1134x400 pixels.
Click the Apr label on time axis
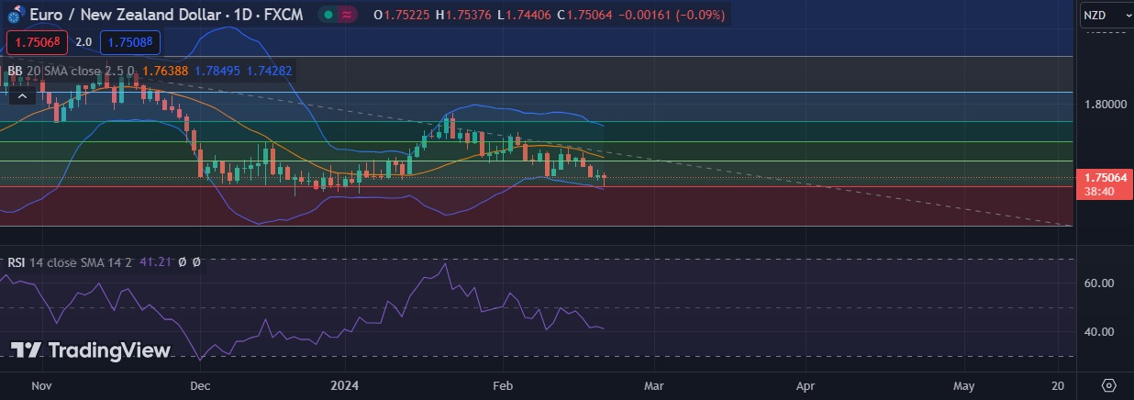(x=805, y=385)
